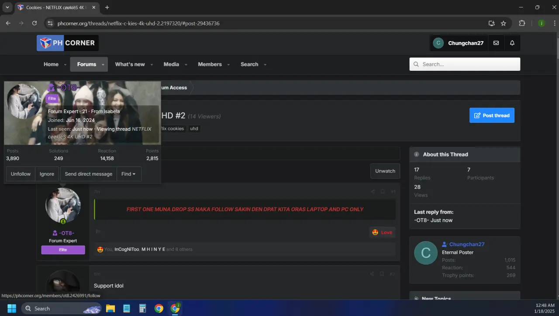Toggle the Love reaction on post #1
Viewport: 559px width, 316px height.
coord(382,232)
